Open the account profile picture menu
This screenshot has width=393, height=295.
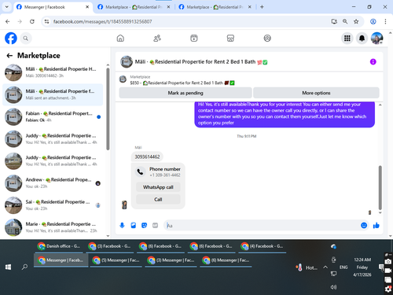tap(376, 39)
